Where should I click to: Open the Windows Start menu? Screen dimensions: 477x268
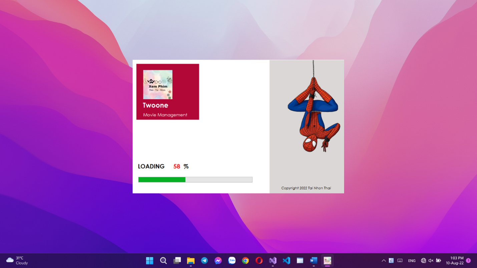(x=149, y=261)
